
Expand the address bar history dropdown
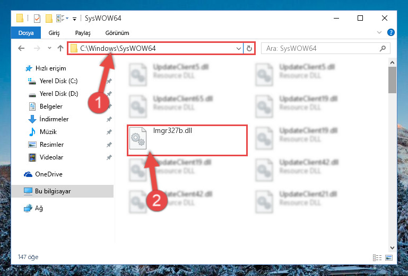tap(238, 49)
